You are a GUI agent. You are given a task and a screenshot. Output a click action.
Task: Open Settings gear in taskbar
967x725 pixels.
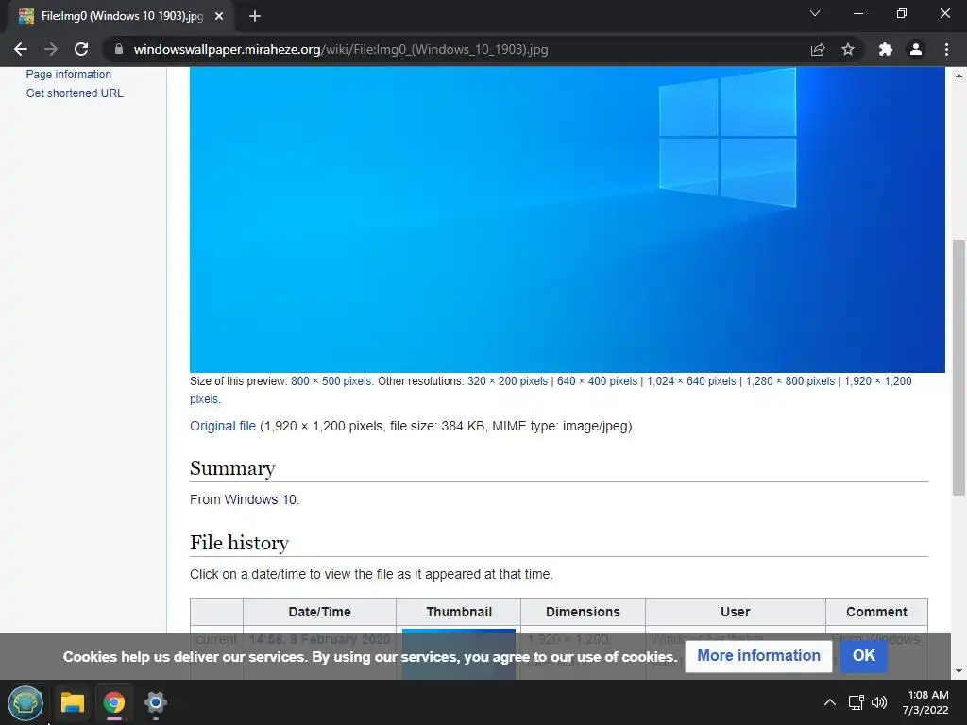click(x=156, y=702)
